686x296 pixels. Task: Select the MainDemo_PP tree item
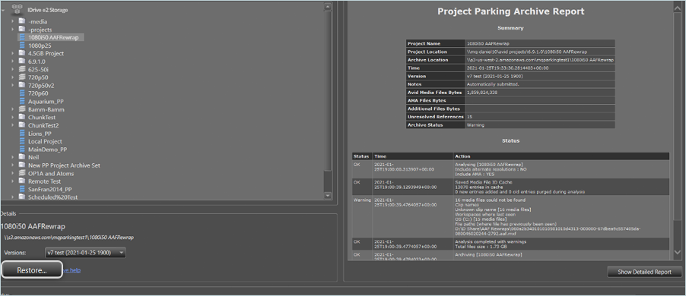(x=48, y=150)
